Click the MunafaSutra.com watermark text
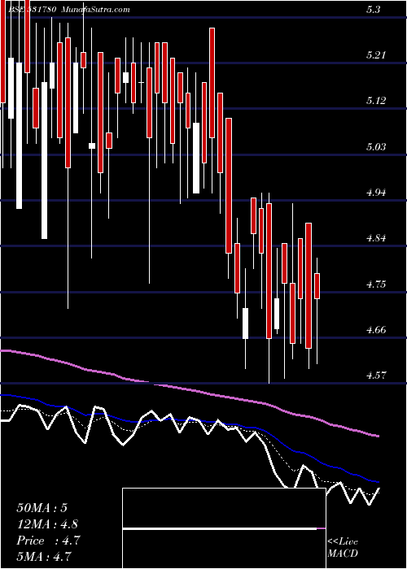Screen dimensions: 407x569 [x=95, y=10]
